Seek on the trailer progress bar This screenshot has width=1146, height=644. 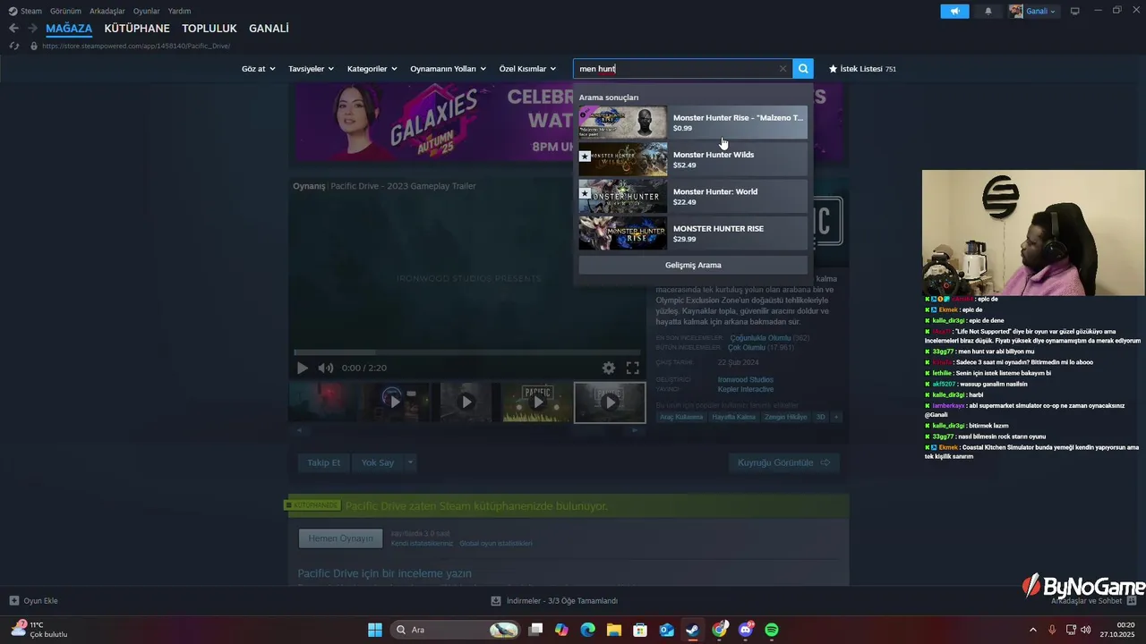(x=466, y=352)
